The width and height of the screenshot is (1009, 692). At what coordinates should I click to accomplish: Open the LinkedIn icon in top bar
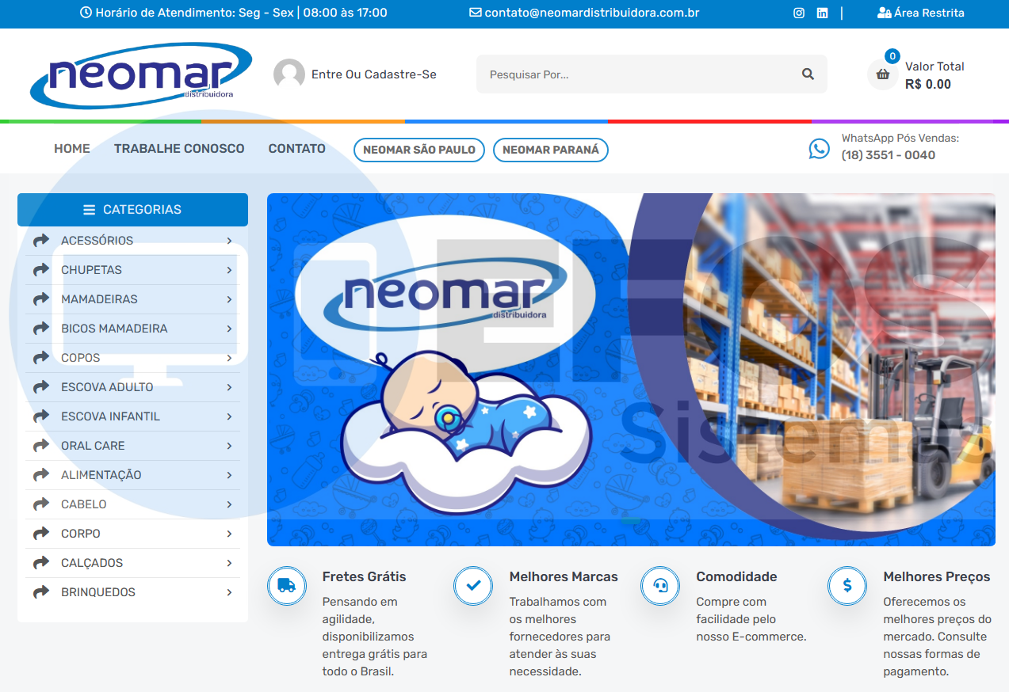coord(822,13)
